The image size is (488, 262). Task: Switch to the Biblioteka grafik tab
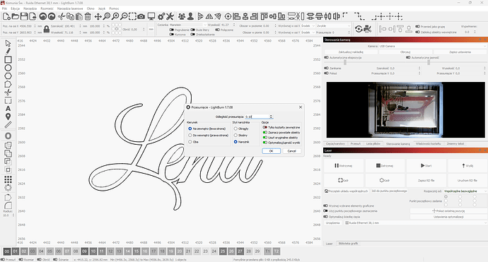point(348,244)
